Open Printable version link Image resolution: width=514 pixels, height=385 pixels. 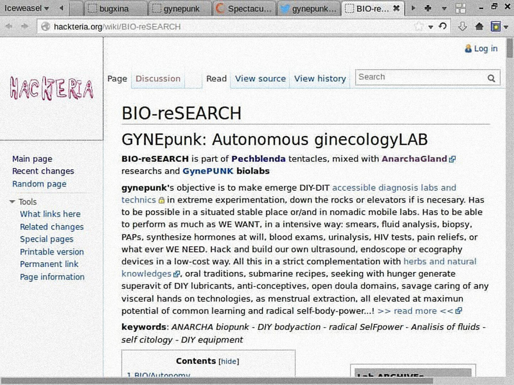(52, 252)
